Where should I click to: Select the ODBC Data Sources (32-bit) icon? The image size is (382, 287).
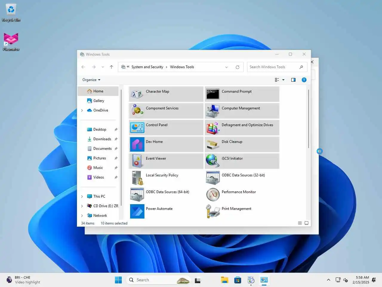coord(213,178)
